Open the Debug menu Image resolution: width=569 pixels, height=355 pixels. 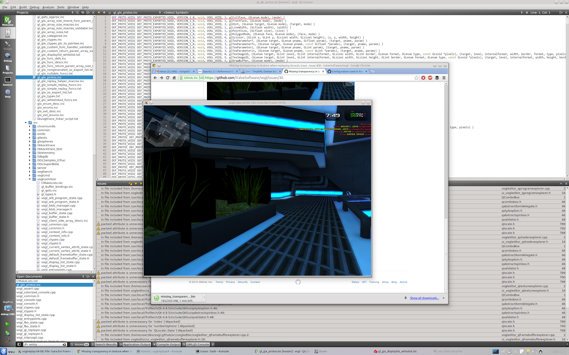[x=34, y=7]
